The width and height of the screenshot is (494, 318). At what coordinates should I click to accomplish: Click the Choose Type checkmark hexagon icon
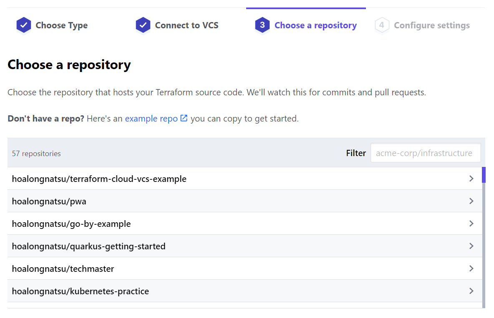click(24, 25)
